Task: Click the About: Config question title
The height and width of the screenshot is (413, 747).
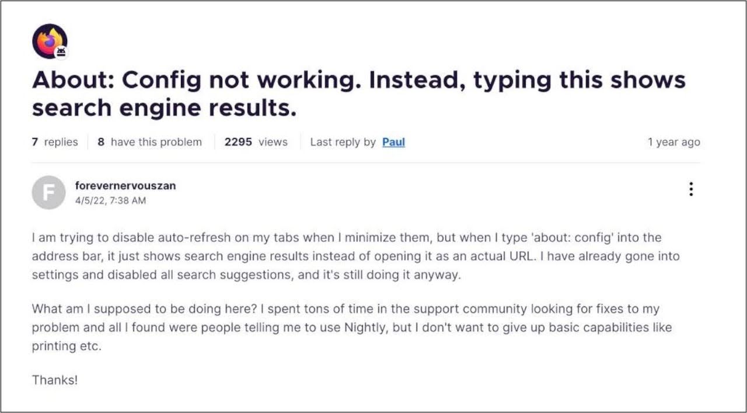Action: (x=358, y=93)
